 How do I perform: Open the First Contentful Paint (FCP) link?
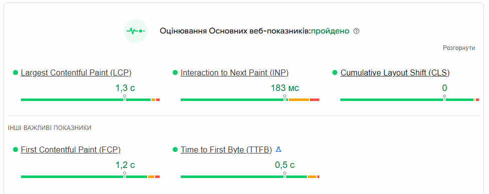(71, 150)
